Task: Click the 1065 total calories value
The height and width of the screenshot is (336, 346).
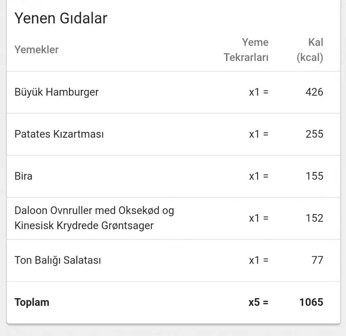Action: pyautogui.click(x=311, y=302)
